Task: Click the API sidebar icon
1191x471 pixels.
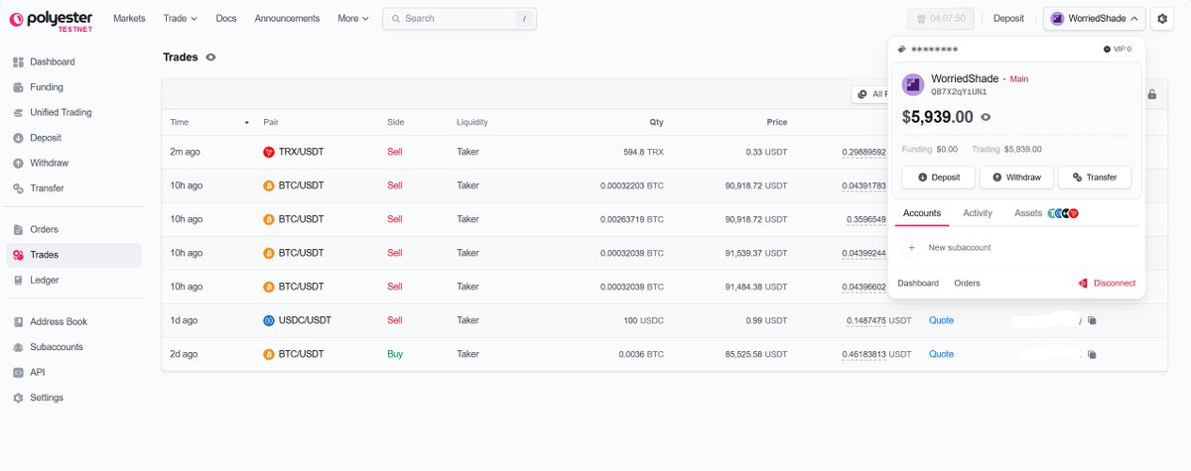Action: [18, 372]
